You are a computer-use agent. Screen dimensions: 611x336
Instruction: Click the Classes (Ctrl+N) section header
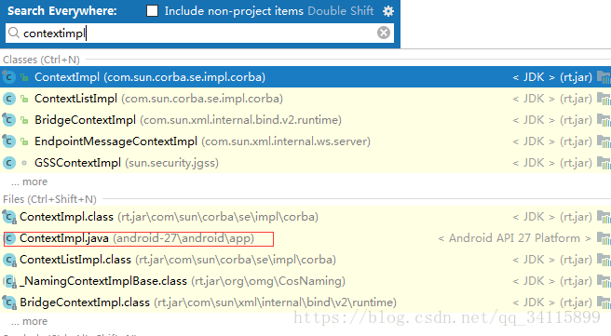pyautogui.click(x=41, y=60)
